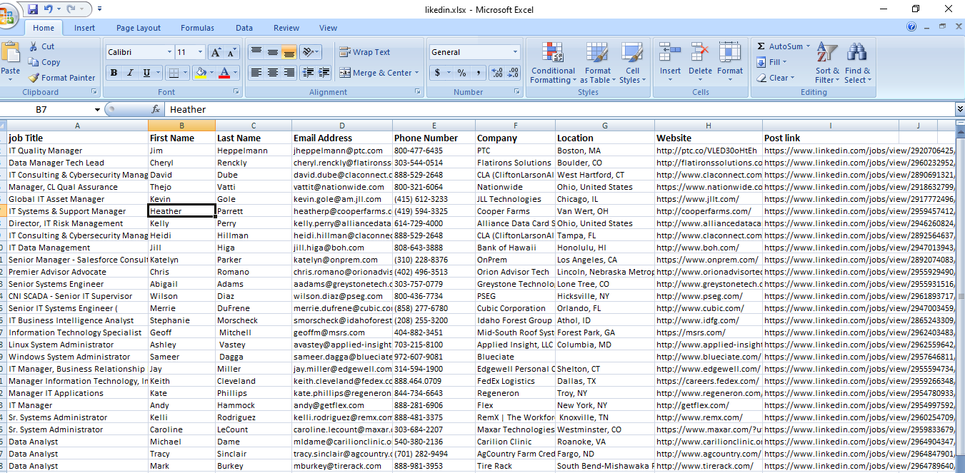Viewport: 965px width, 473px height.
Task: Click Delete cells button
Action: (700, 63)
